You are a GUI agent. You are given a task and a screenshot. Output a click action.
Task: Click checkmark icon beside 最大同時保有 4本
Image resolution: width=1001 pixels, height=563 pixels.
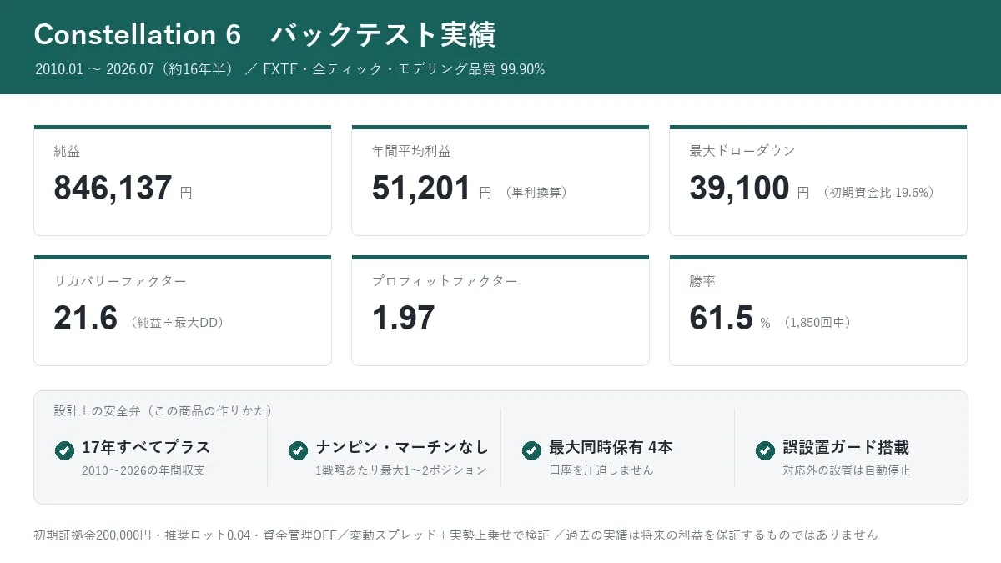tap(531, 450)
